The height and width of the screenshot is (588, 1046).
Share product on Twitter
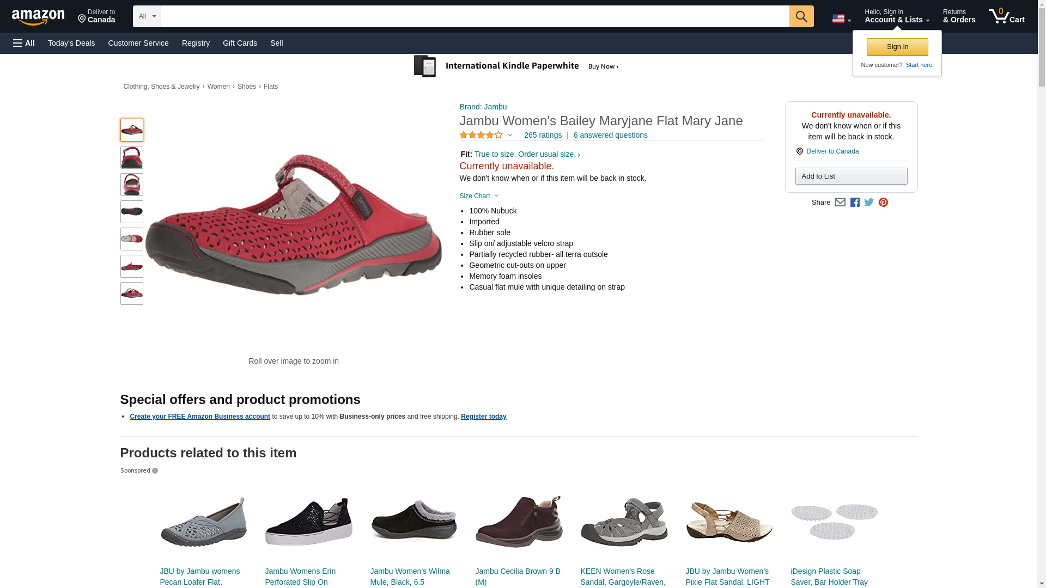(869, 203)
